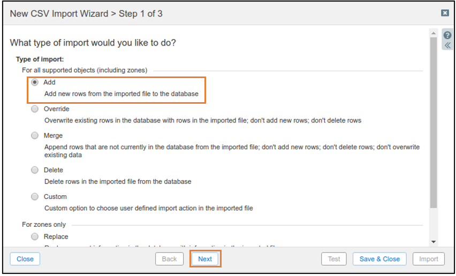Choose the Custom import radio button
Image resolution: width=456 pixels, height=276 pixels.
coord(35,197)
